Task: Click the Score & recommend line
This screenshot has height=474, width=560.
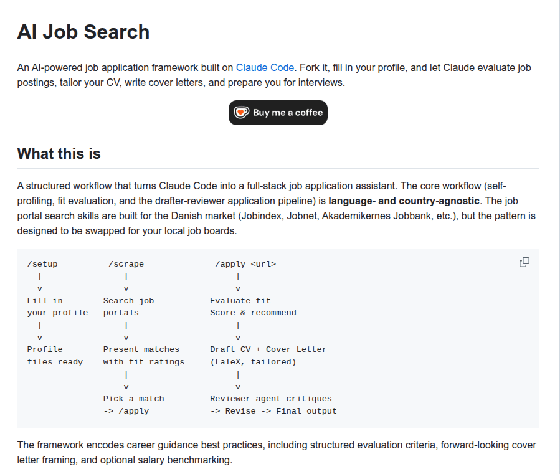Action: tap(253, 313)
